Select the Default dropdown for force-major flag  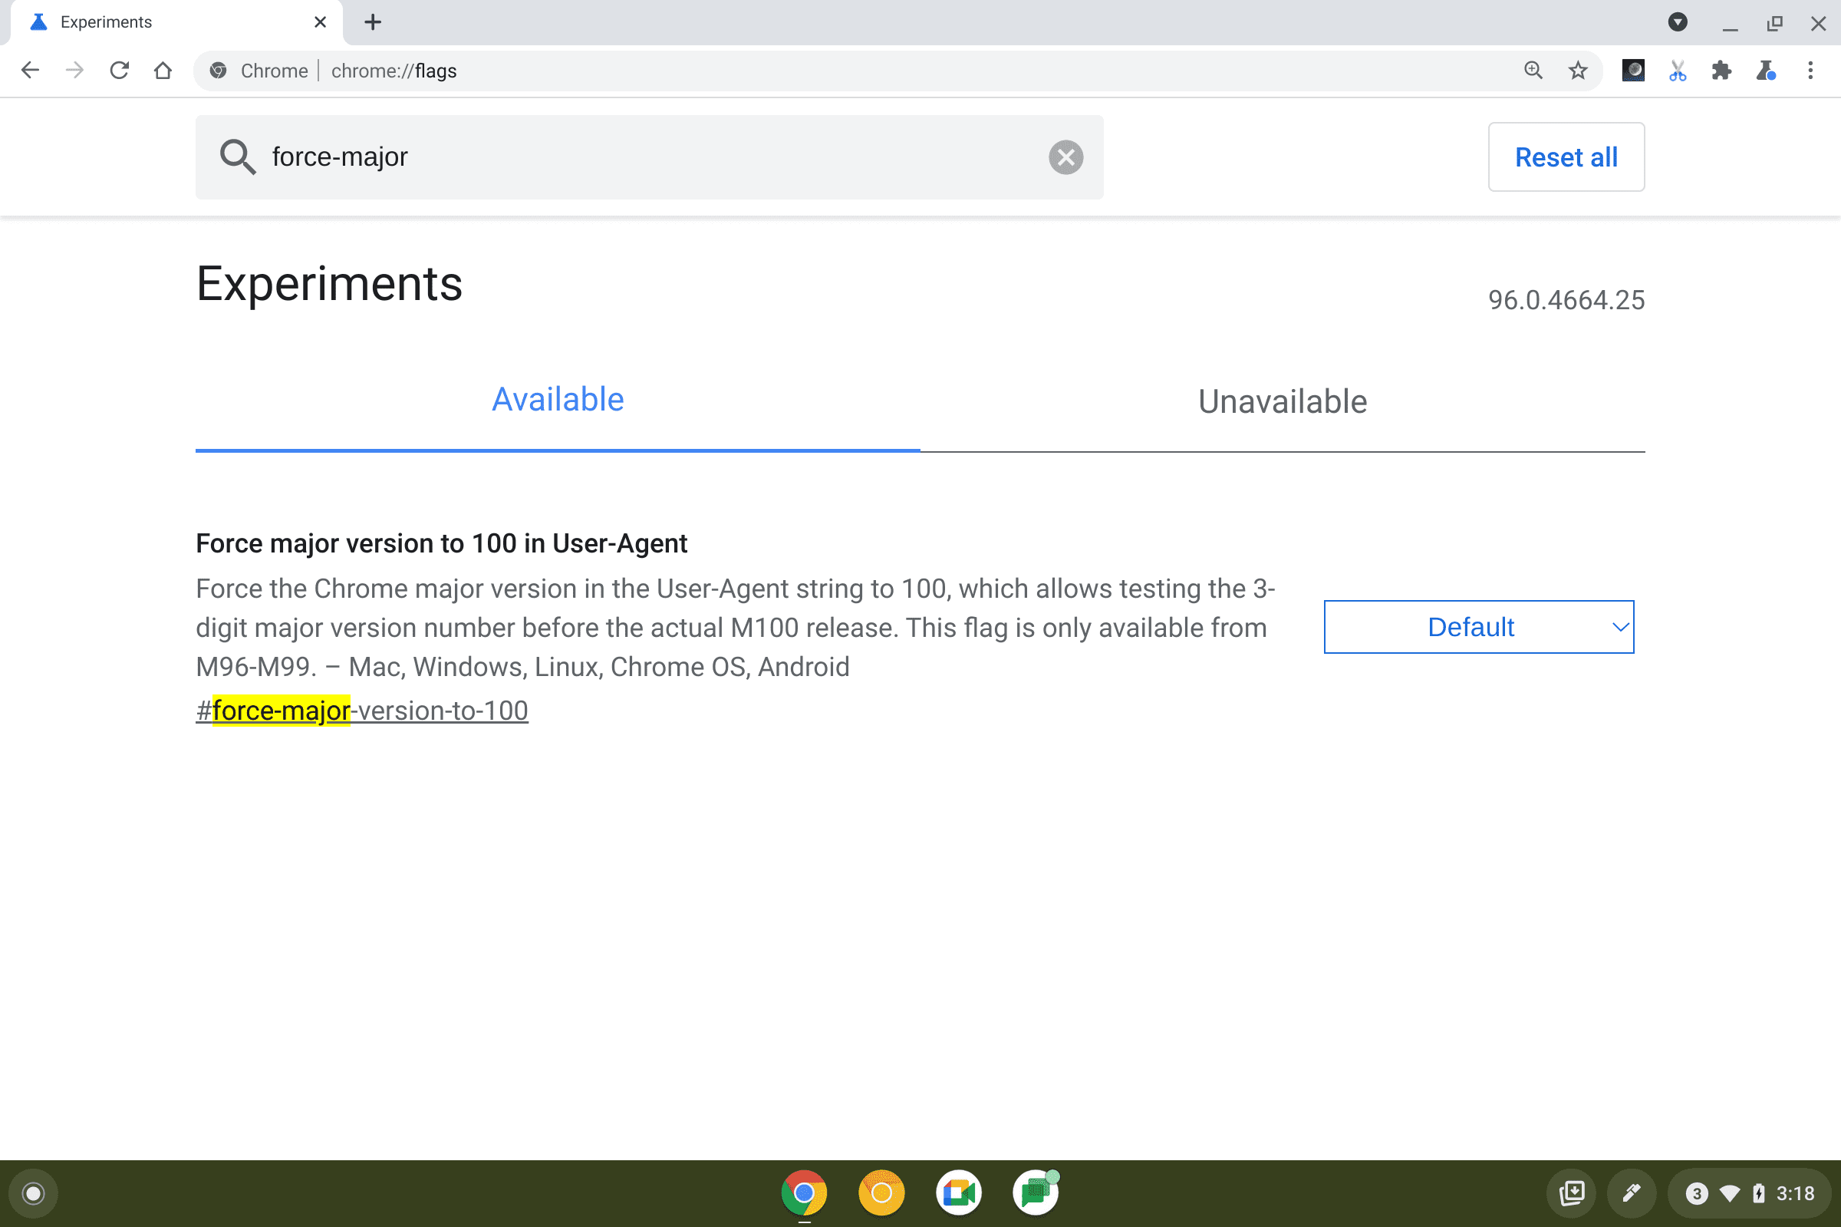tap(1480, 627)
